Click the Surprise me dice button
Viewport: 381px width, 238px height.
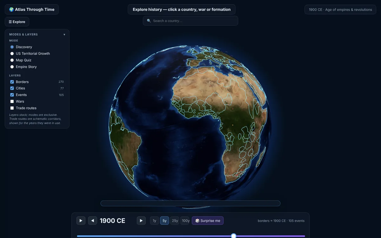click(x=208, y=221)
